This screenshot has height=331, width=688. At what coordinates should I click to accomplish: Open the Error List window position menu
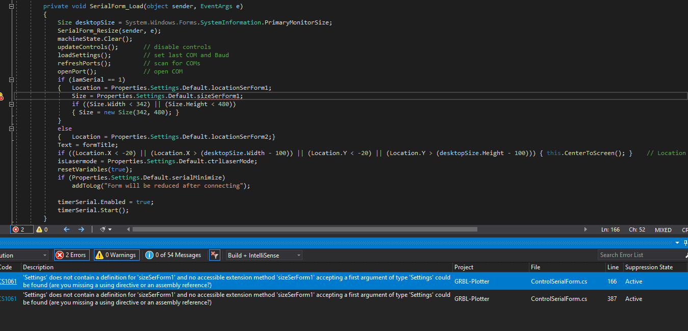678,243
